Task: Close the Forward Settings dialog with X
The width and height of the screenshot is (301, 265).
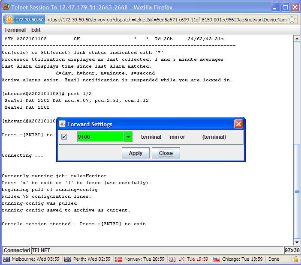Action: [238, 124]
